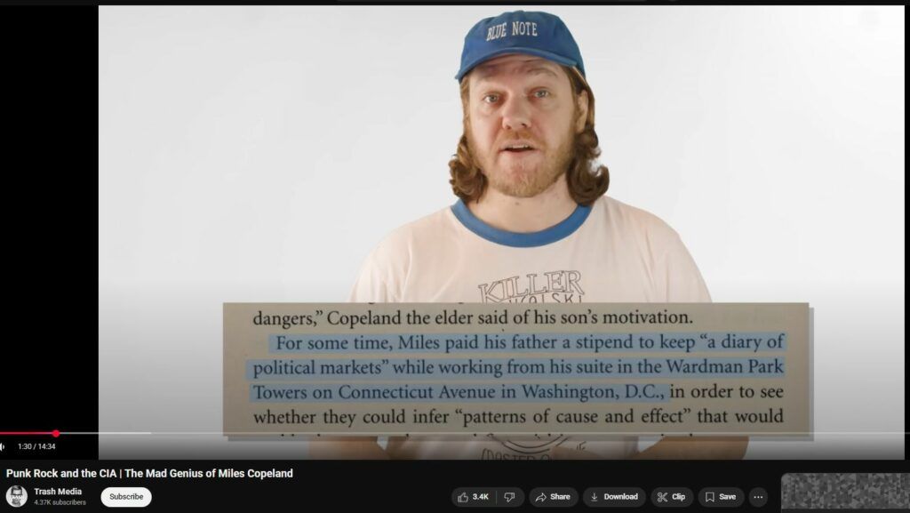Open the Share arrow option
Image resolution: width=910 pixels, height=513 pixels.
553,497
